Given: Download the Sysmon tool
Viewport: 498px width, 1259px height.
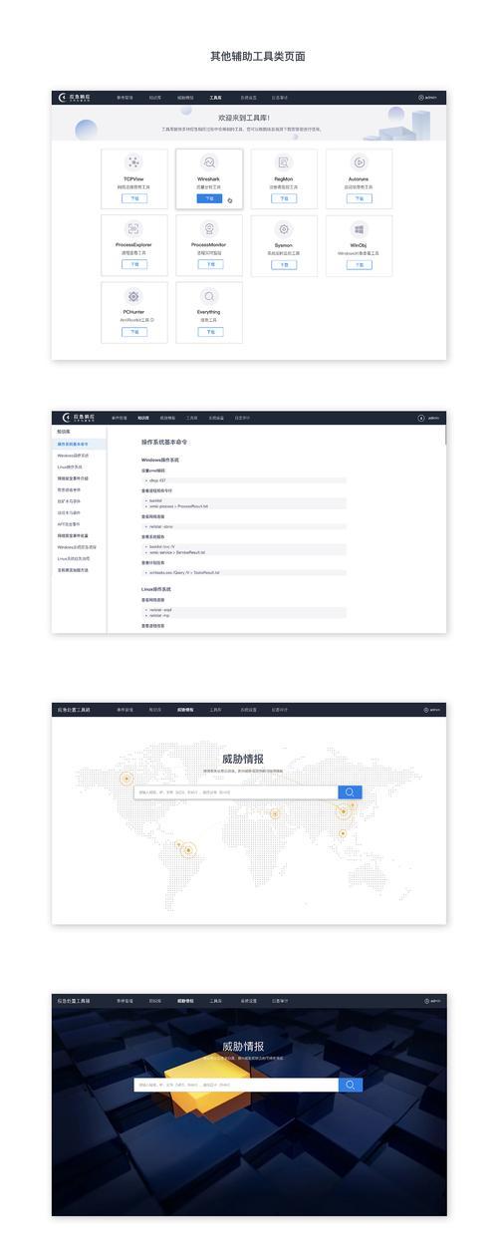Looking at the screenshot, I should coord(284,264).
